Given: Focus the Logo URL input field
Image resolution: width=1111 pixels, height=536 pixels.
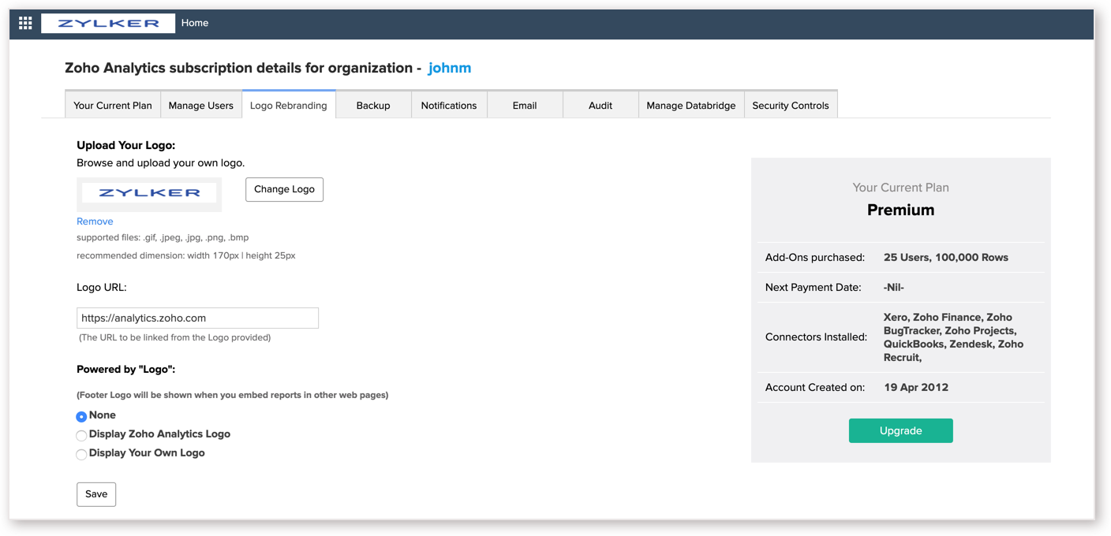Looking at the screenshot, I should [x=197, y=318].
